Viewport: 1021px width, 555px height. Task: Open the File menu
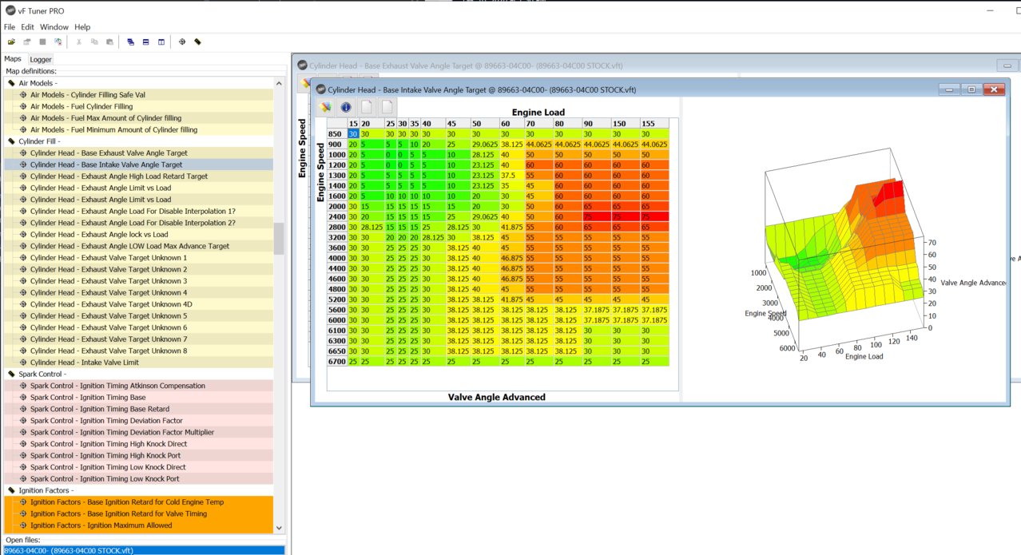click(10, 27)
